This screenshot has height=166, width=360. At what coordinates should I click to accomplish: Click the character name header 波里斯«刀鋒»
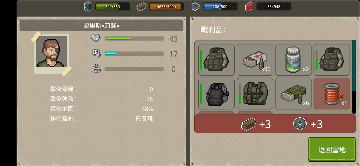101,25
